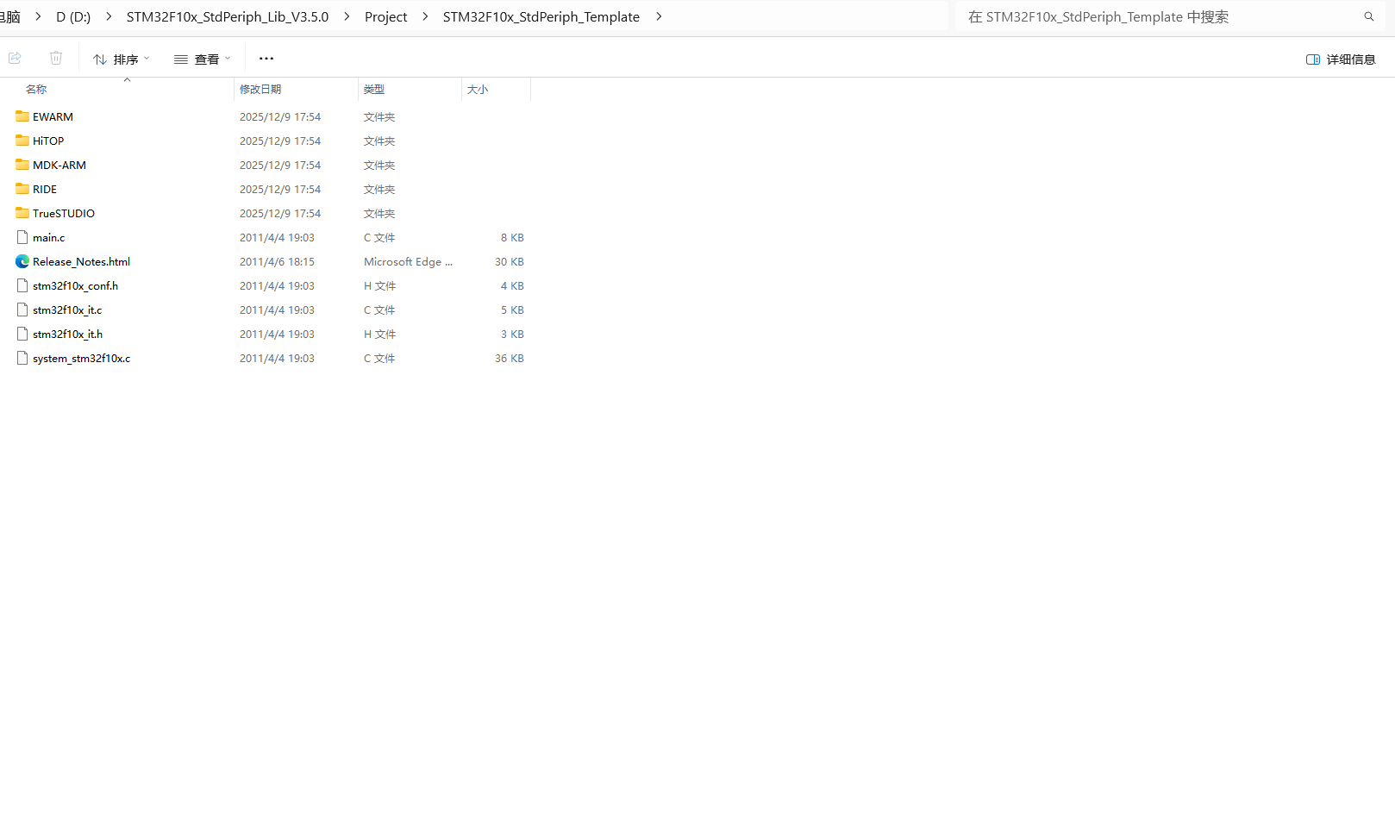
Task: Go to STM32F10x_StdPeriph_Lib_V3.5.0 breadcrumb
Action: tap(228, 16)
